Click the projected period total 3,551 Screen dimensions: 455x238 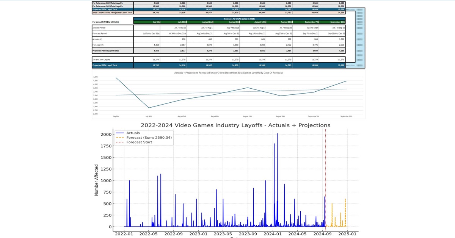click(x=236, y=51)
